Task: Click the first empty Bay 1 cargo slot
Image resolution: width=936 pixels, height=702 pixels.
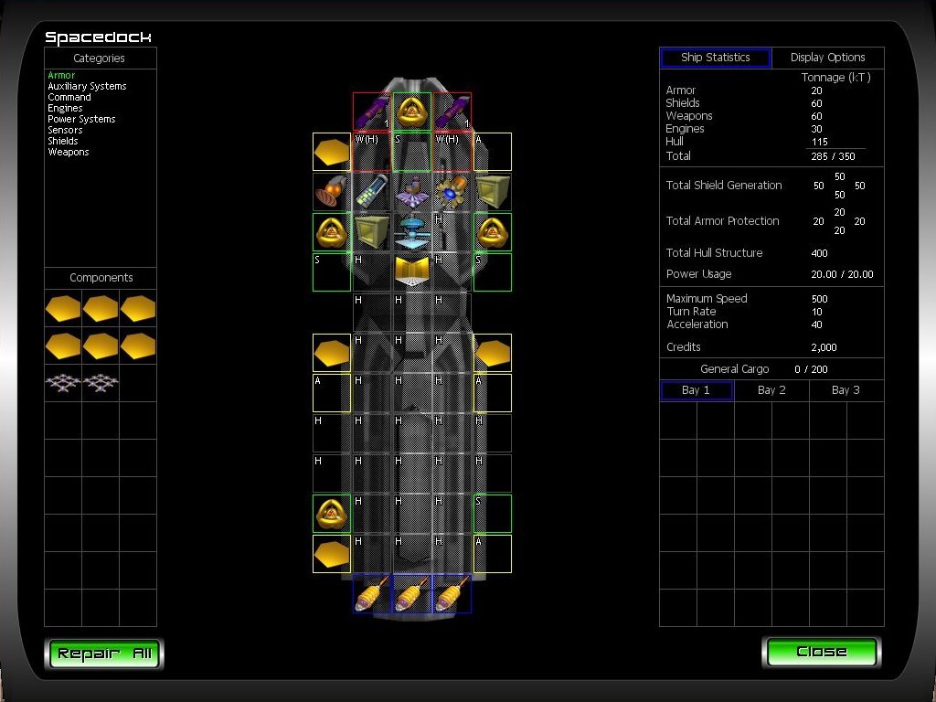Action: pos(678,420)
